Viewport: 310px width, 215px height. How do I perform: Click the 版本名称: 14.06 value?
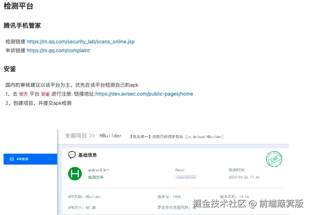pos(234,197)
